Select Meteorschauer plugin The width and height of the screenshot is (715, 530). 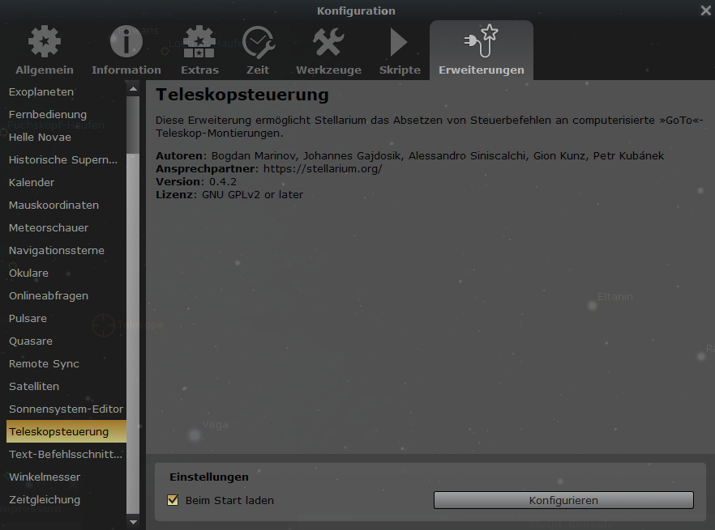coord(66,227)
